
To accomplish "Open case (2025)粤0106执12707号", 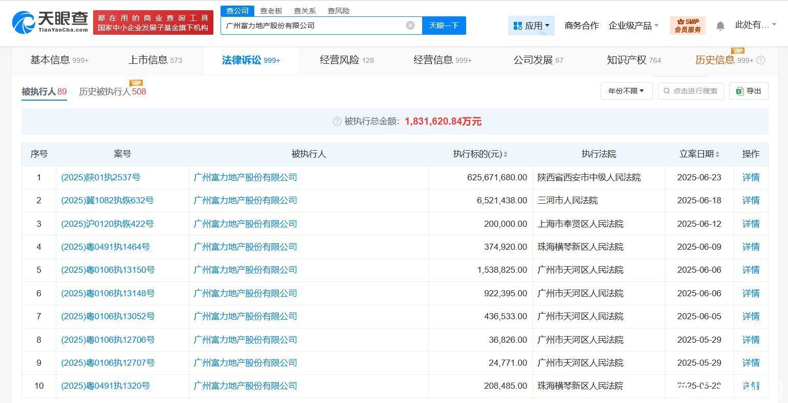I will click(x=108, y=363).
